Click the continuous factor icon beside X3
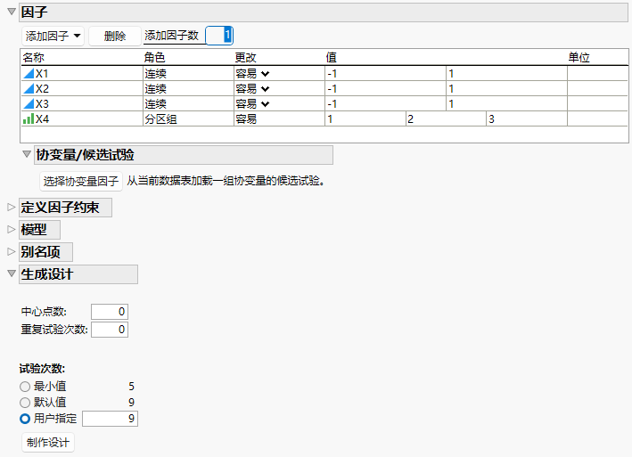This screenshot has height=457, width=632. (29, 104)
